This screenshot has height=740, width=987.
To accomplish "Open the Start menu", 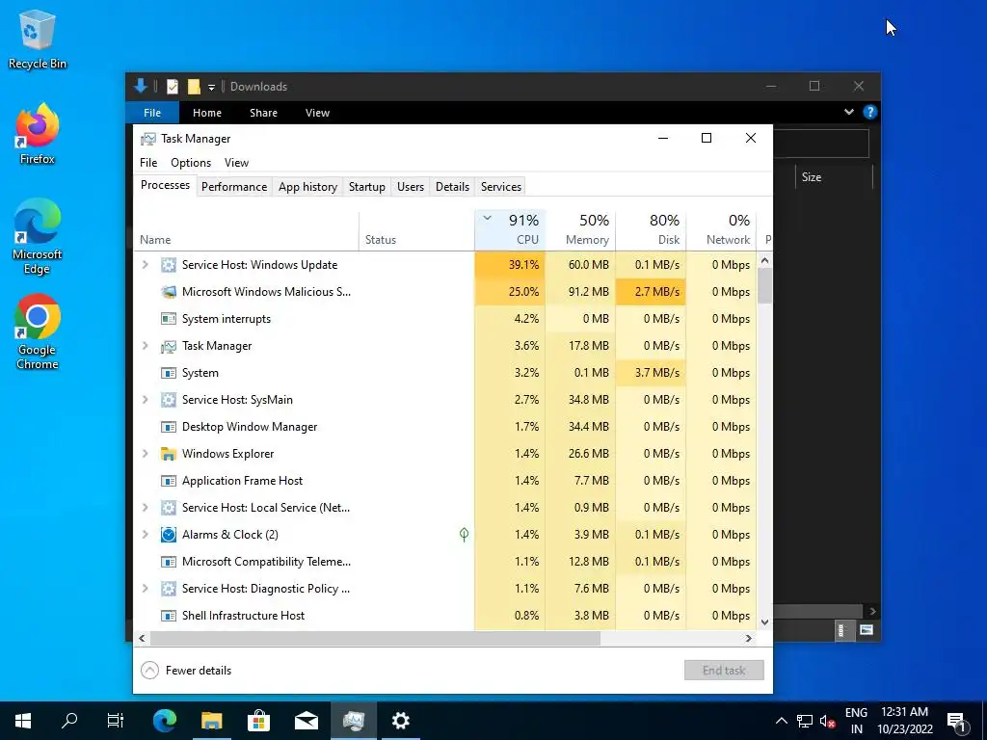I will click(23, 721).
